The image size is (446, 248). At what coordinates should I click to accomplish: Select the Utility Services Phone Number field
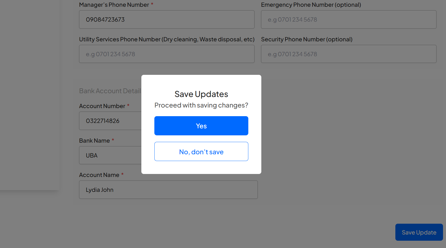tap(167, 54)
